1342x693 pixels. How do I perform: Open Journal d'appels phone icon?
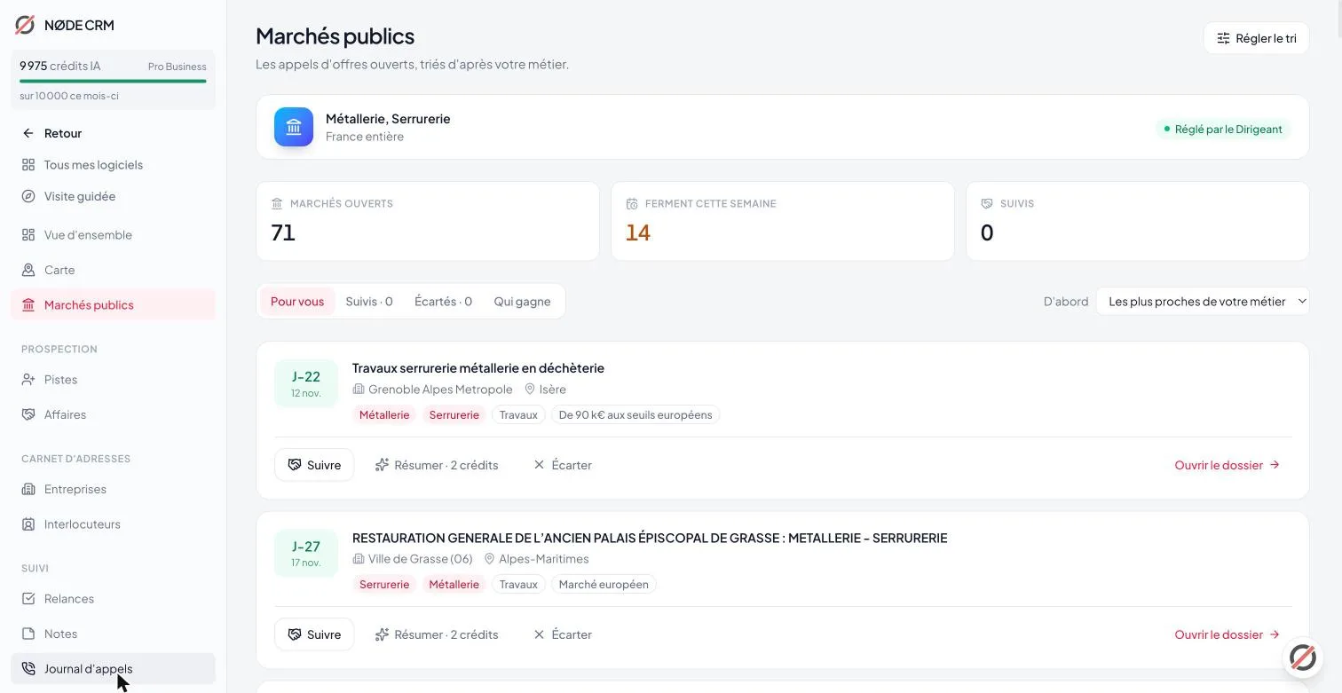(28, 669)
